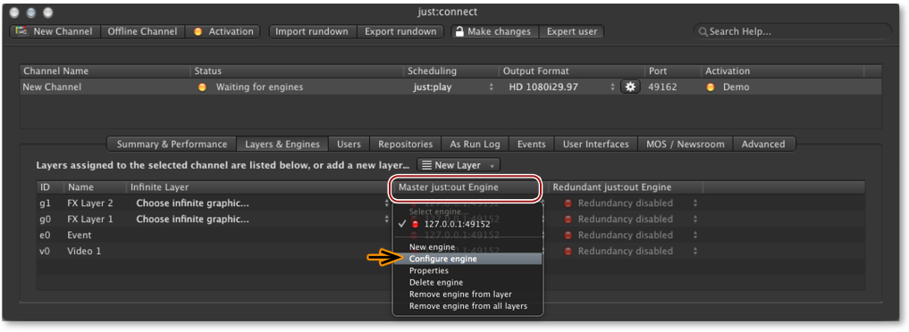Open the MOS / Newsroom tab
This screenshot has height=332, width=909.
click(x=686, y=144)
